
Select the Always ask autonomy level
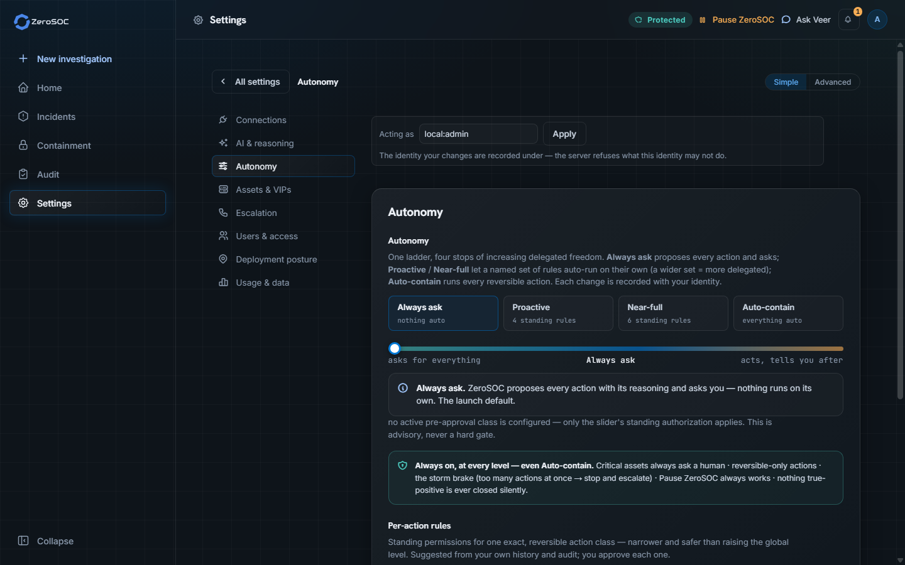click(x=443, y=313)
